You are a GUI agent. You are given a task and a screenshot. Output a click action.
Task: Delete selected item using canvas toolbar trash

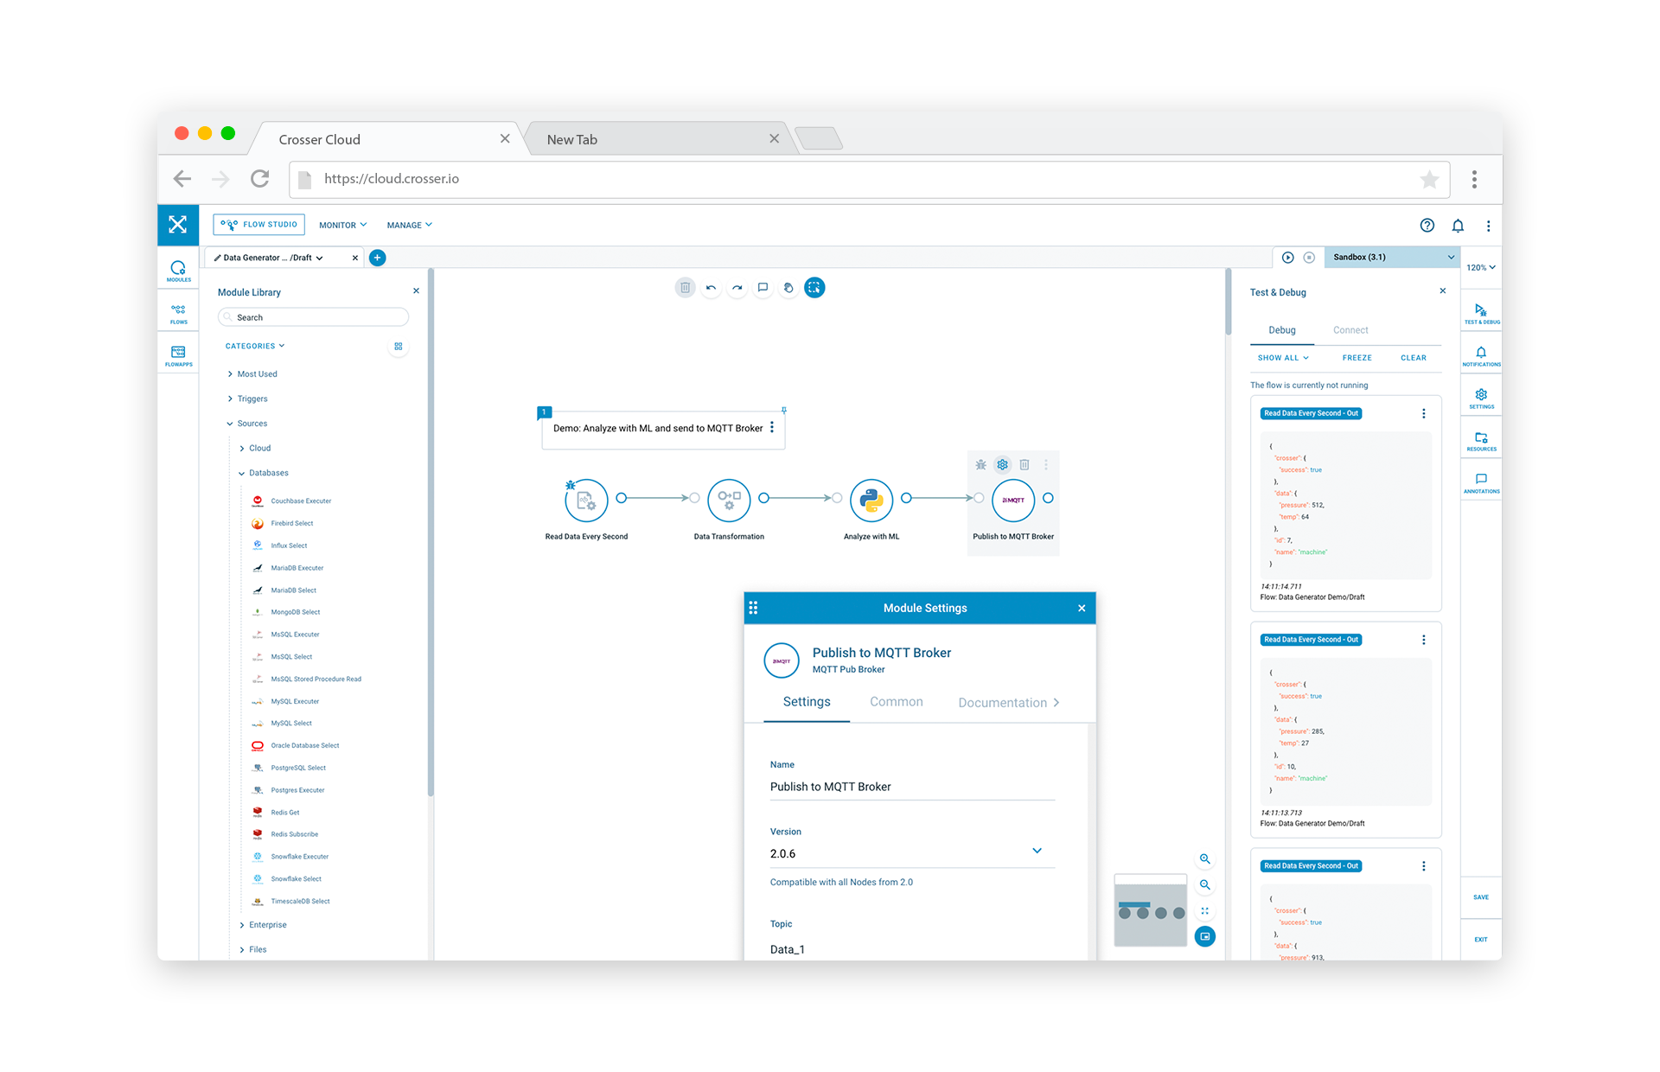coord(685,288)
